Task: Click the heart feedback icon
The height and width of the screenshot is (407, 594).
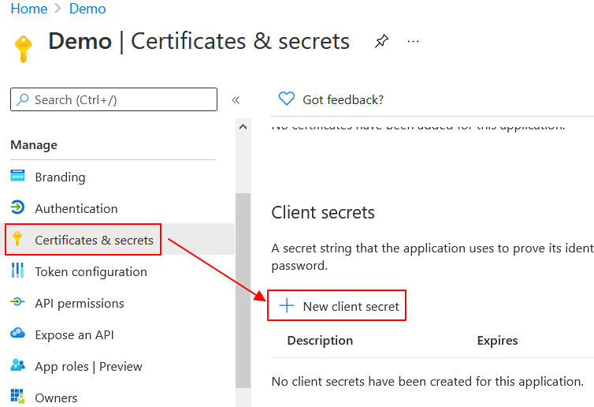Action: point(287,99)
